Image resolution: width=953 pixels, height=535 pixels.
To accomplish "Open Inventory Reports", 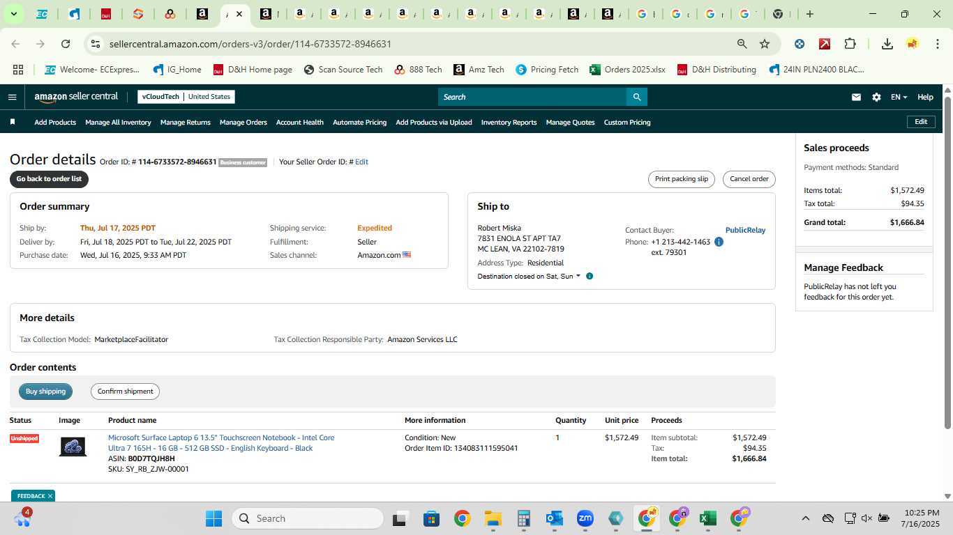I will coord(509,122).
